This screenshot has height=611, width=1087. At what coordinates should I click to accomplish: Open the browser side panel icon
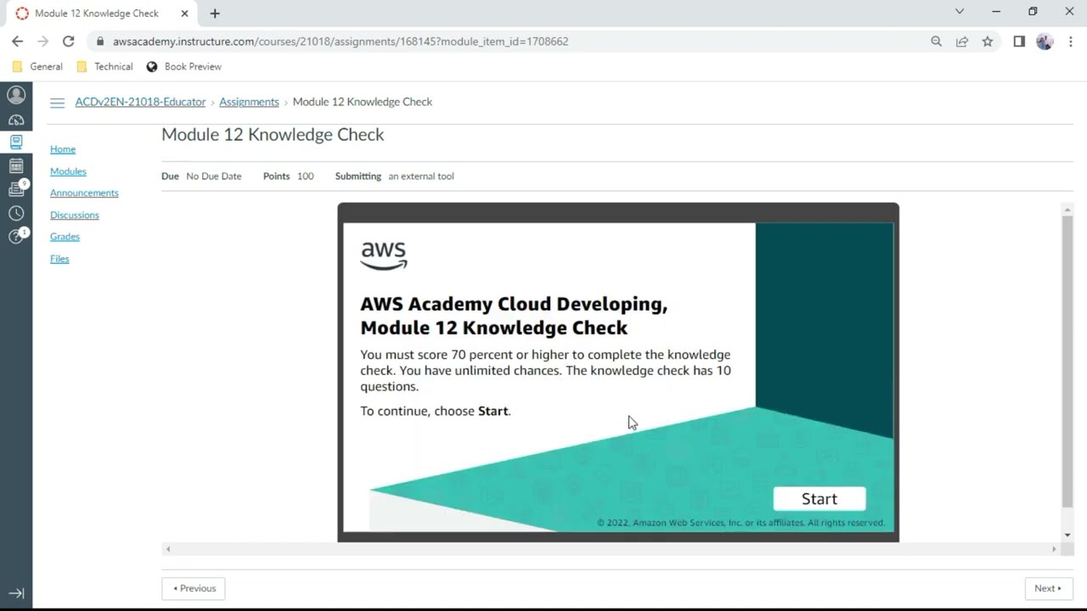click(x=1019, y=41)
